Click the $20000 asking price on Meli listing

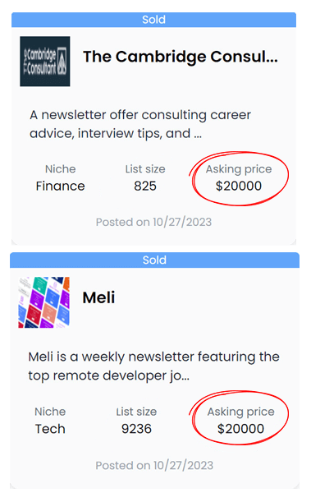[x=241, y=429]
